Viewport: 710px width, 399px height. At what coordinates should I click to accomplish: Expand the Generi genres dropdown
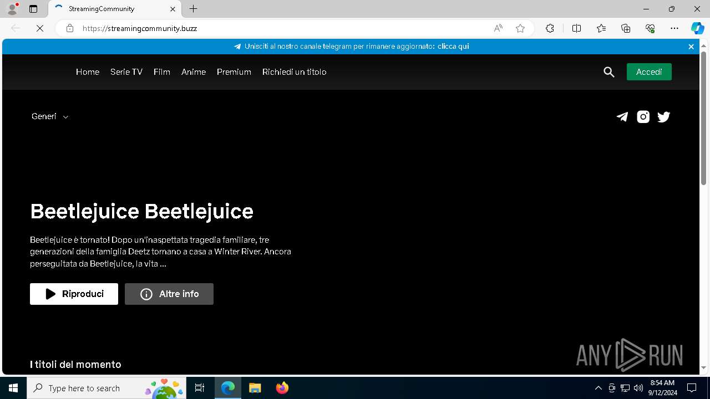click(x=50, y=116)
